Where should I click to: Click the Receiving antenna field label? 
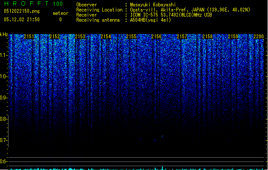98,20
